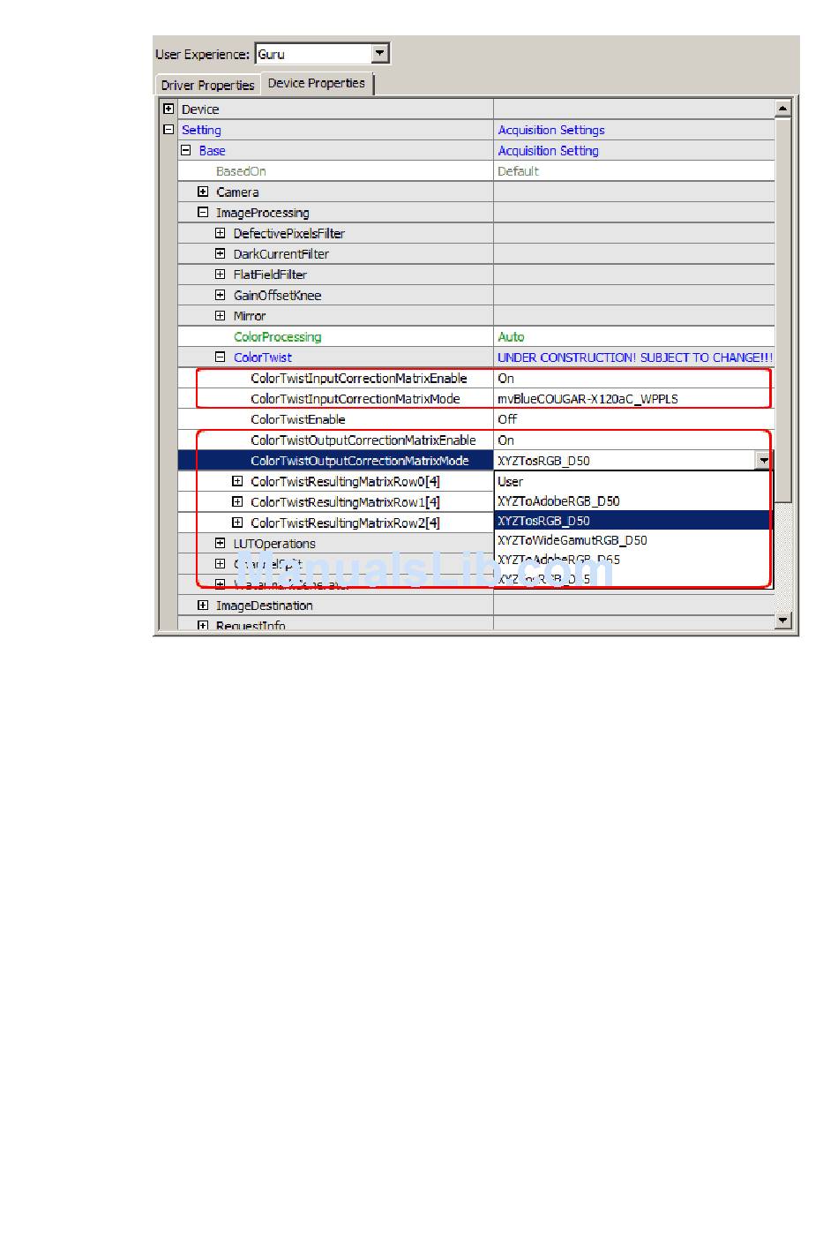
Task: Click the "mvBlueCOUGAR-X120aC_WPPLS" value
Action: (587, 399)
